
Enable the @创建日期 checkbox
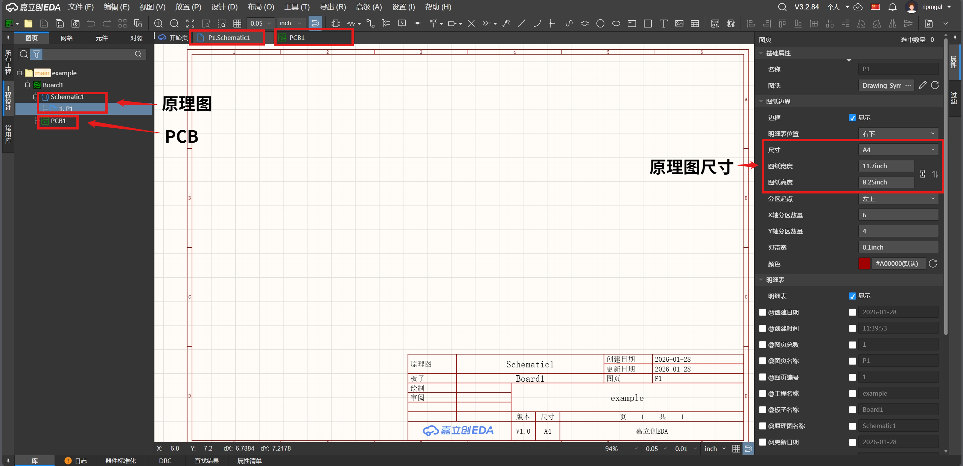click(762, 312)
